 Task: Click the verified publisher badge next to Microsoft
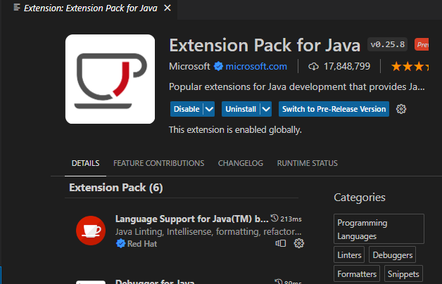point(218,66)
